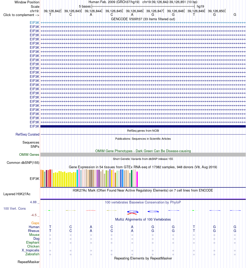Click the 'Human Feb. 2009 (GRCh37/hg19)' header text
Image resolution: width=246 pixels, height=268 pixels.
pos(114,2)
